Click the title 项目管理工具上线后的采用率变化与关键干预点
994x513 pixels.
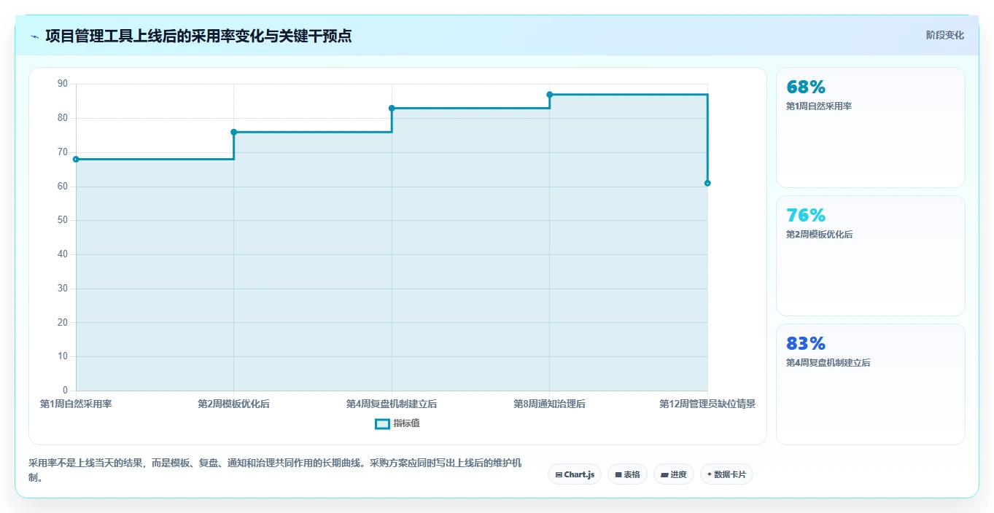coord(198,36)
